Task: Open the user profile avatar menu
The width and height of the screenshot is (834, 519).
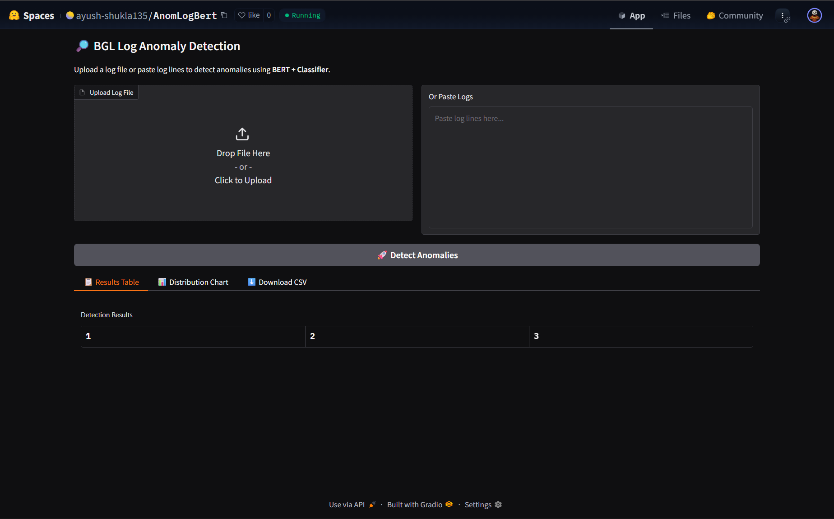Action: 814,15
